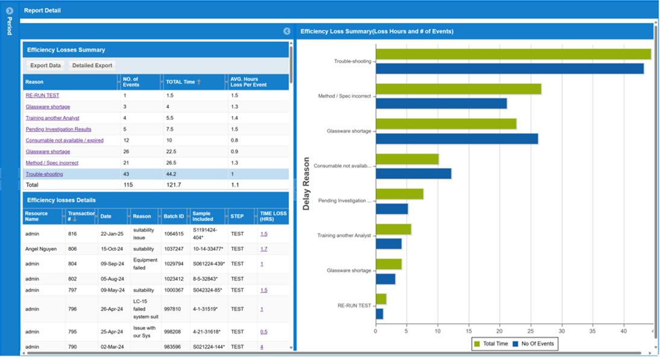Image resolution: width=660 pixels, height=357 pixels.
Task: Open Pending Investigation Results link
Action: (58, 129)
